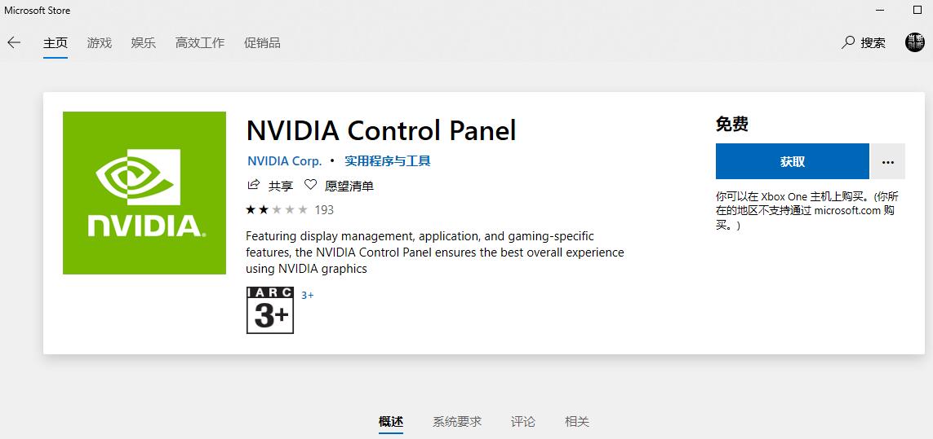Screen dimensions: 933x439
Task: Go to the 高效工作 tab
Action: coord(200,42)
